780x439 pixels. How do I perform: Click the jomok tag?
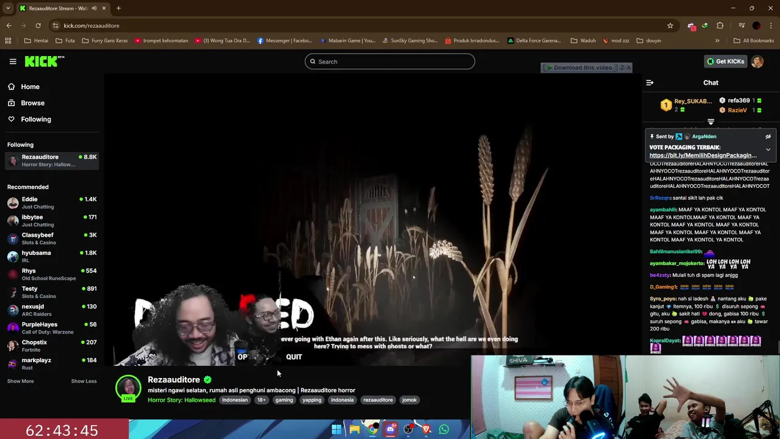pyautogui.click(x=409, y=400)
